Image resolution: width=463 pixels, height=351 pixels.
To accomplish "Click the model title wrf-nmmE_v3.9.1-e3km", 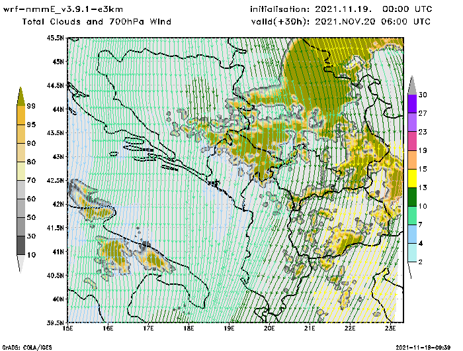I will (63, 9).
